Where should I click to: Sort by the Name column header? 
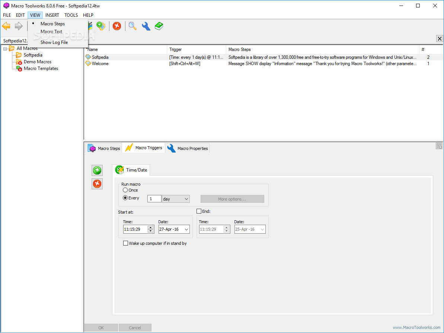[x=126, y=49]
